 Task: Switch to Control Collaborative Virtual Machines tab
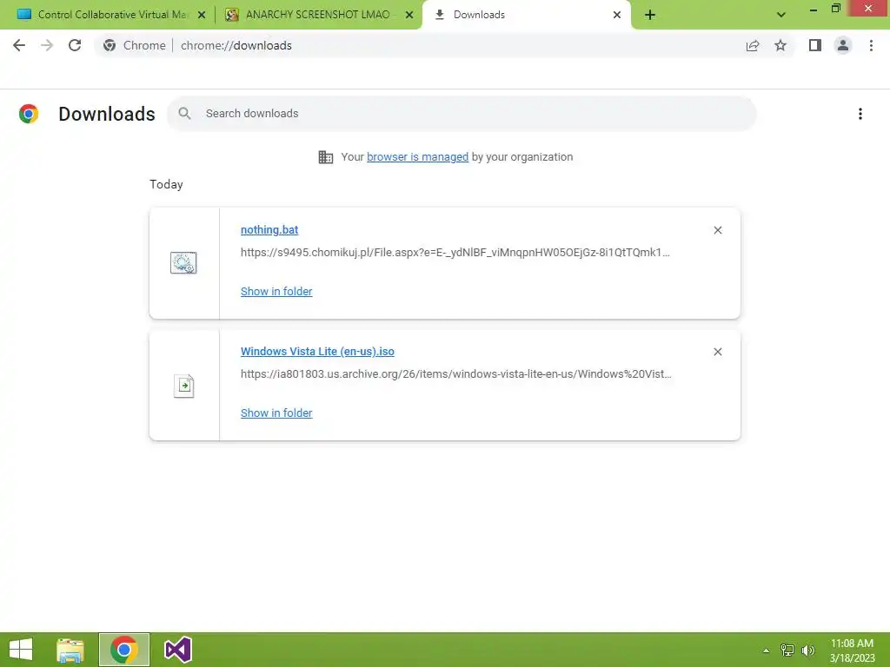(x=112, y=15)
